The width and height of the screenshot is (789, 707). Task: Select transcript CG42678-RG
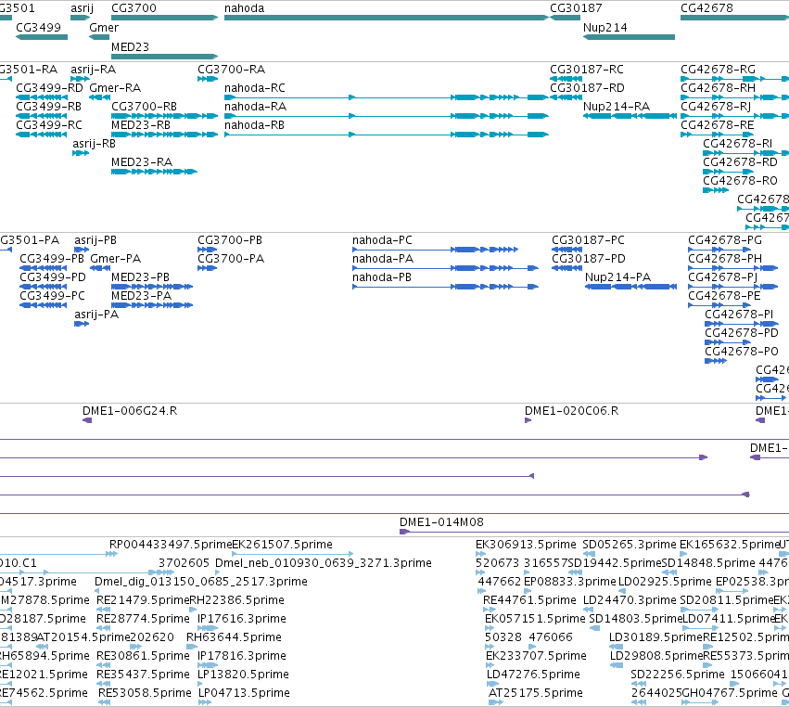click(734, 79)
